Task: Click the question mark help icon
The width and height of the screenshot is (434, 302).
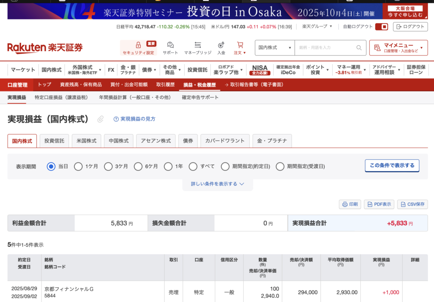Action: point(116,119)
